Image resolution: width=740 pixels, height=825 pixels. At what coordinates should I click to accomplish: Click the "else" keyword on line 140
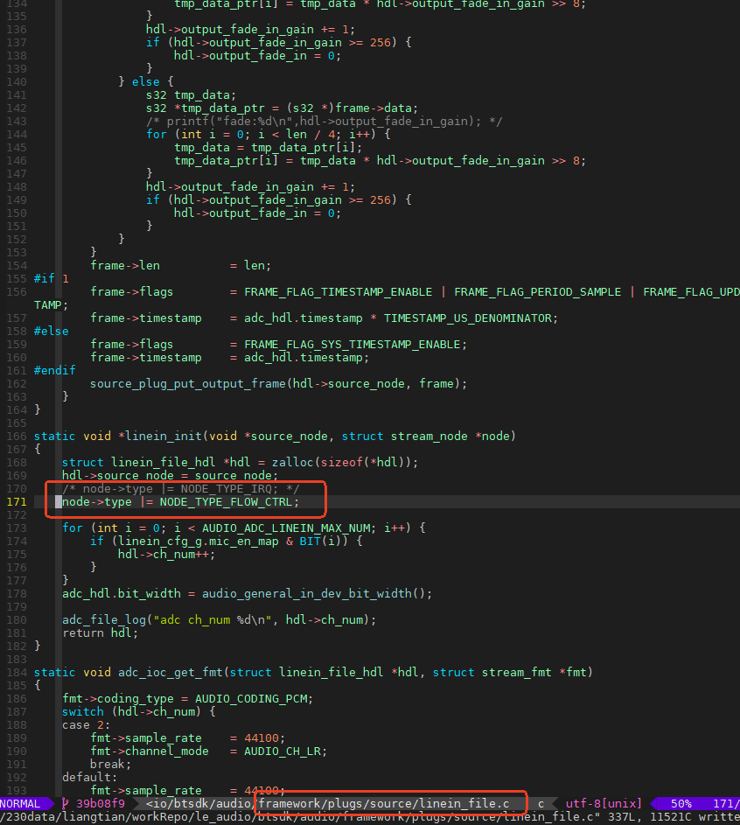(146, 81)
